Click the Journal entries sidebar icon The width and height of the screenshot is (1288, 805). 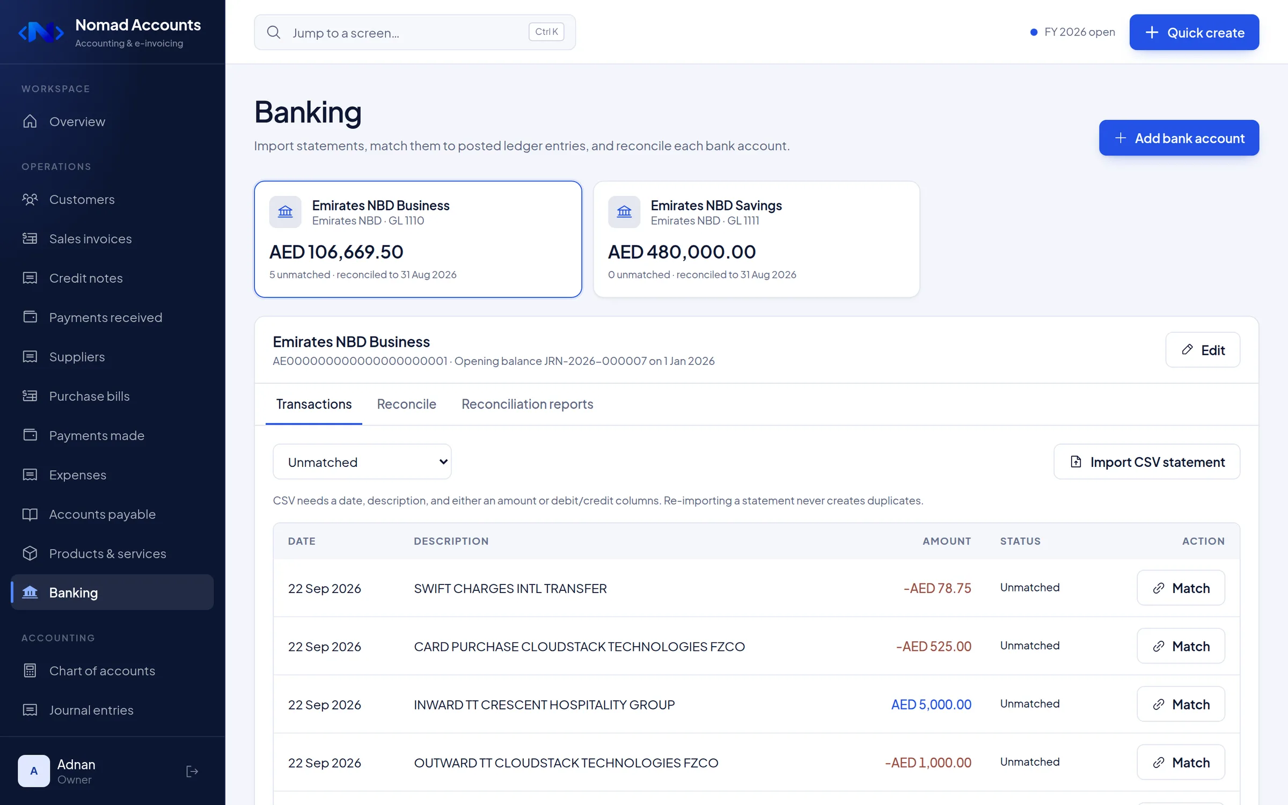pyautogui.click(x=30, y=710)
